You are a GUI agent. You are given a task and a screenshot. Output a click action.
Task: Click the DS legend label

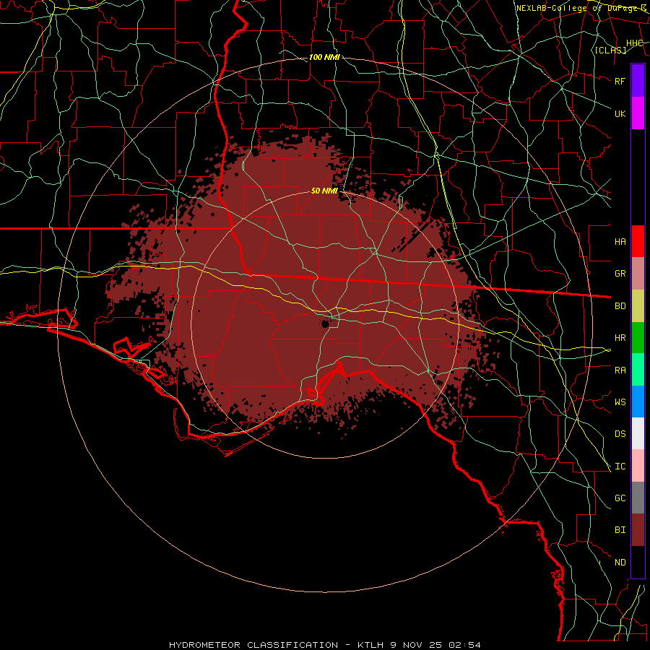pyautogui.click(x=620, y=434)
